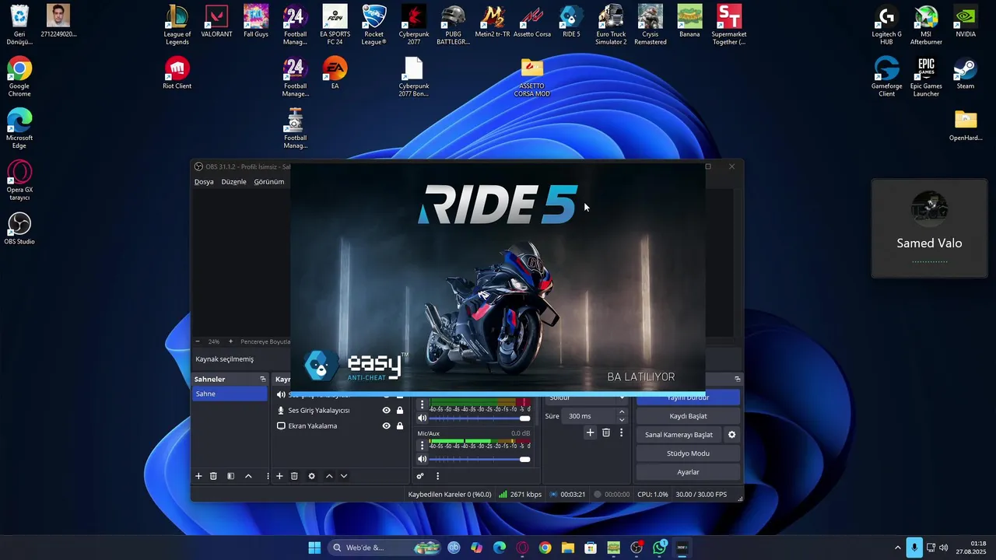This screenshot has height=560, width=996.
Task: Add a new source with plus icon
Action: point(279,476)
